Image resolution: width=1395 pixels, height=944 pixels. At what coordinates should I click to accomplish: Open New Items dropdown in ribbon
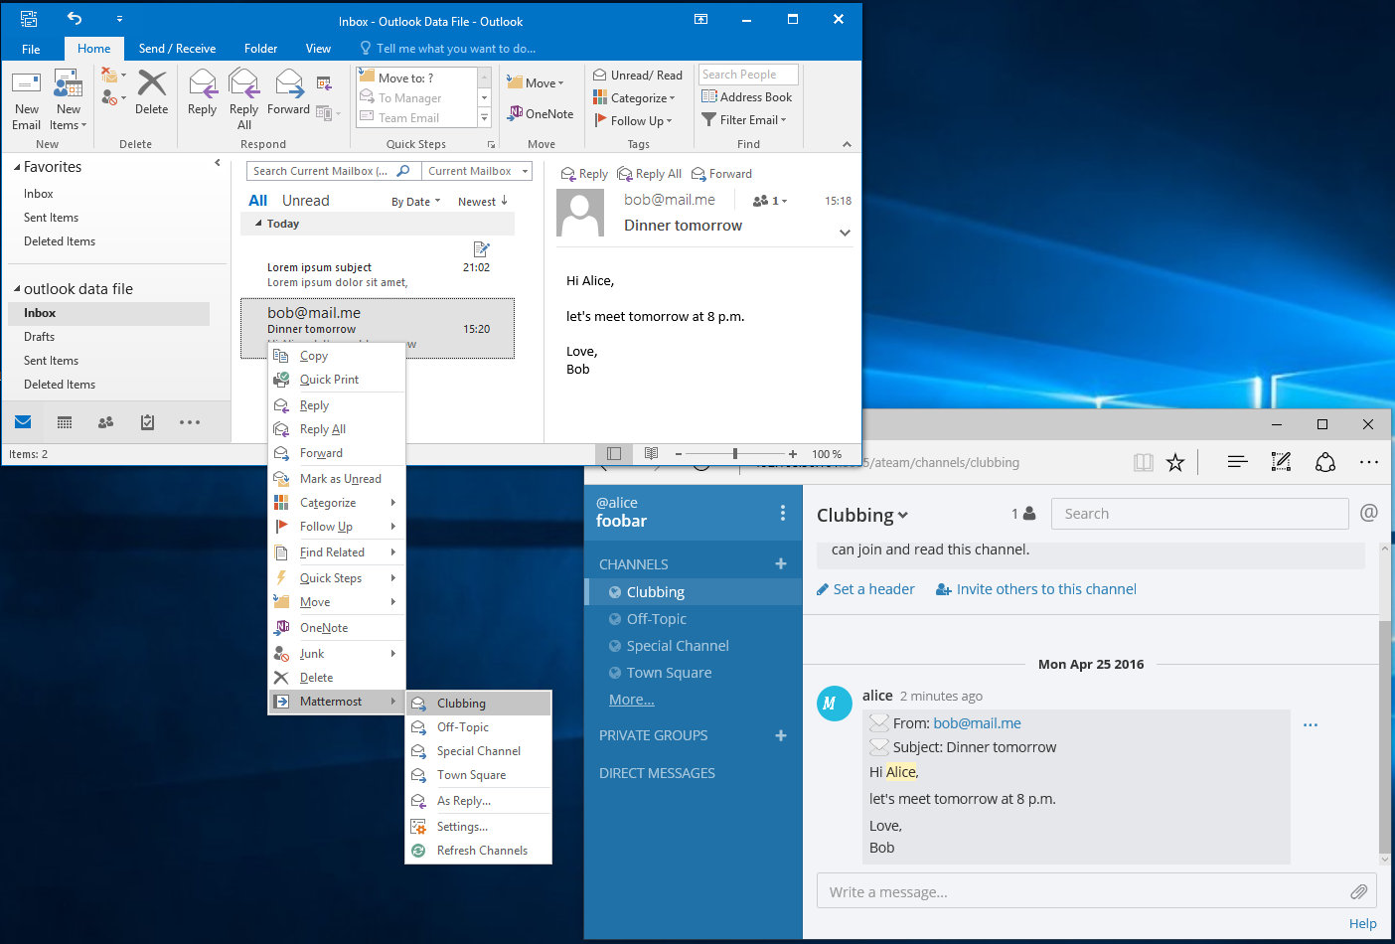pos(69,100)
